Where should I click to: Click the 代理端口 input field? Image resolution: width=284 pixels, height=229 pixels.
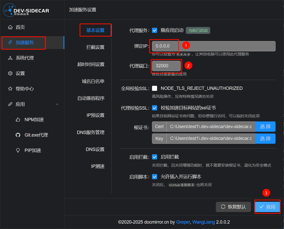(x=166, y=66)
